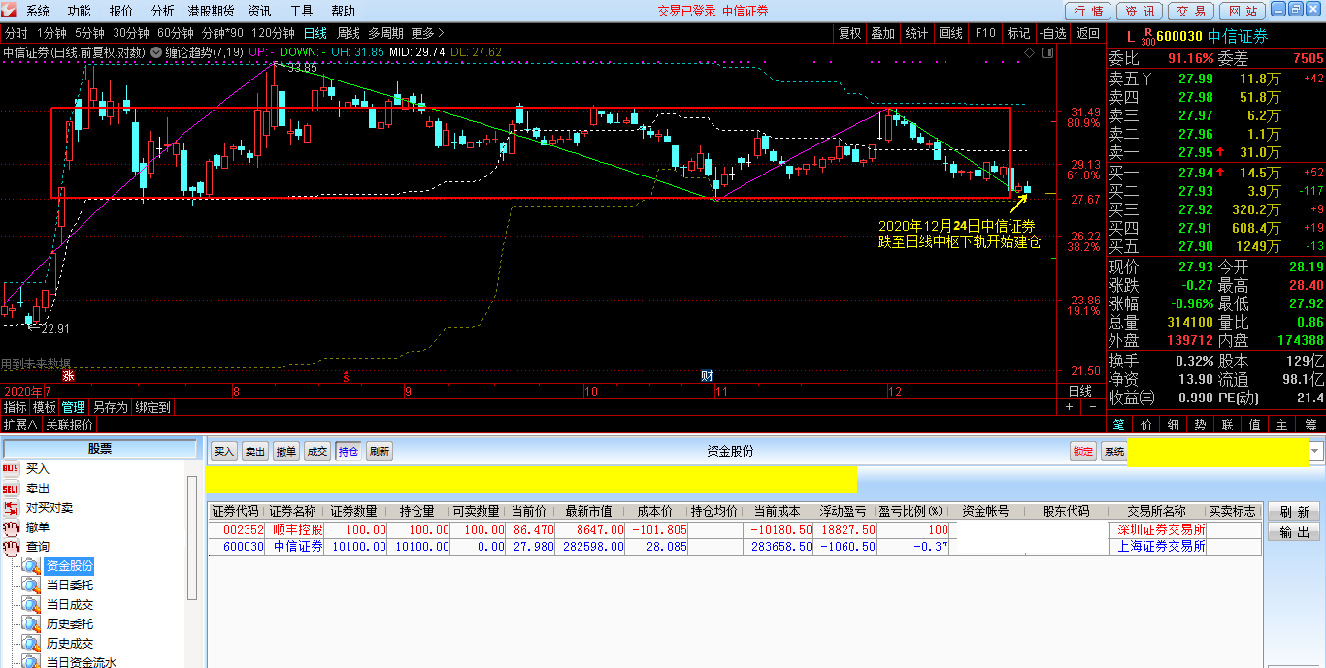Toggle 复权 price adjustment

tap(849, 33)
